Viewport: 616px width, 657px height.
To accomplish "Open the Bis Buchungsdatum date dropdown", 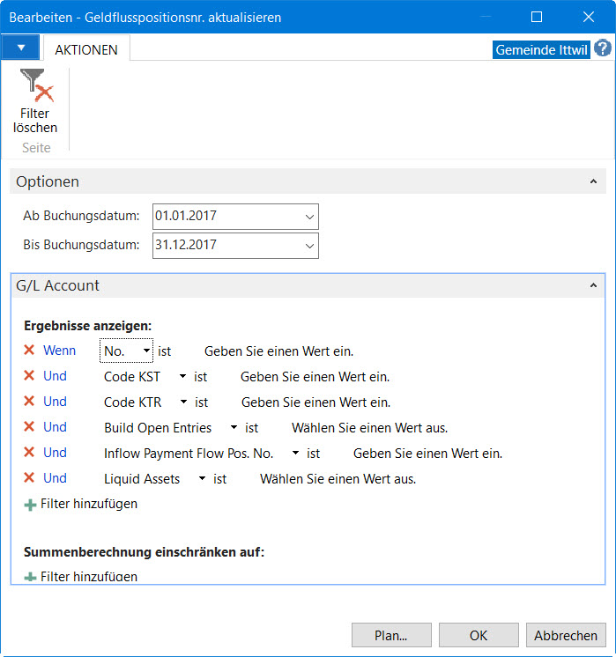I will point(309,246).
